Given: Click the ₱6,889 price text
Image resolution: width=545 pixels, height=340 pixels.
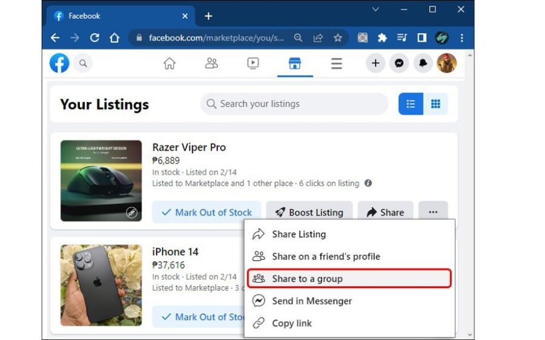Looking at the screenshot, I should 166,161.
